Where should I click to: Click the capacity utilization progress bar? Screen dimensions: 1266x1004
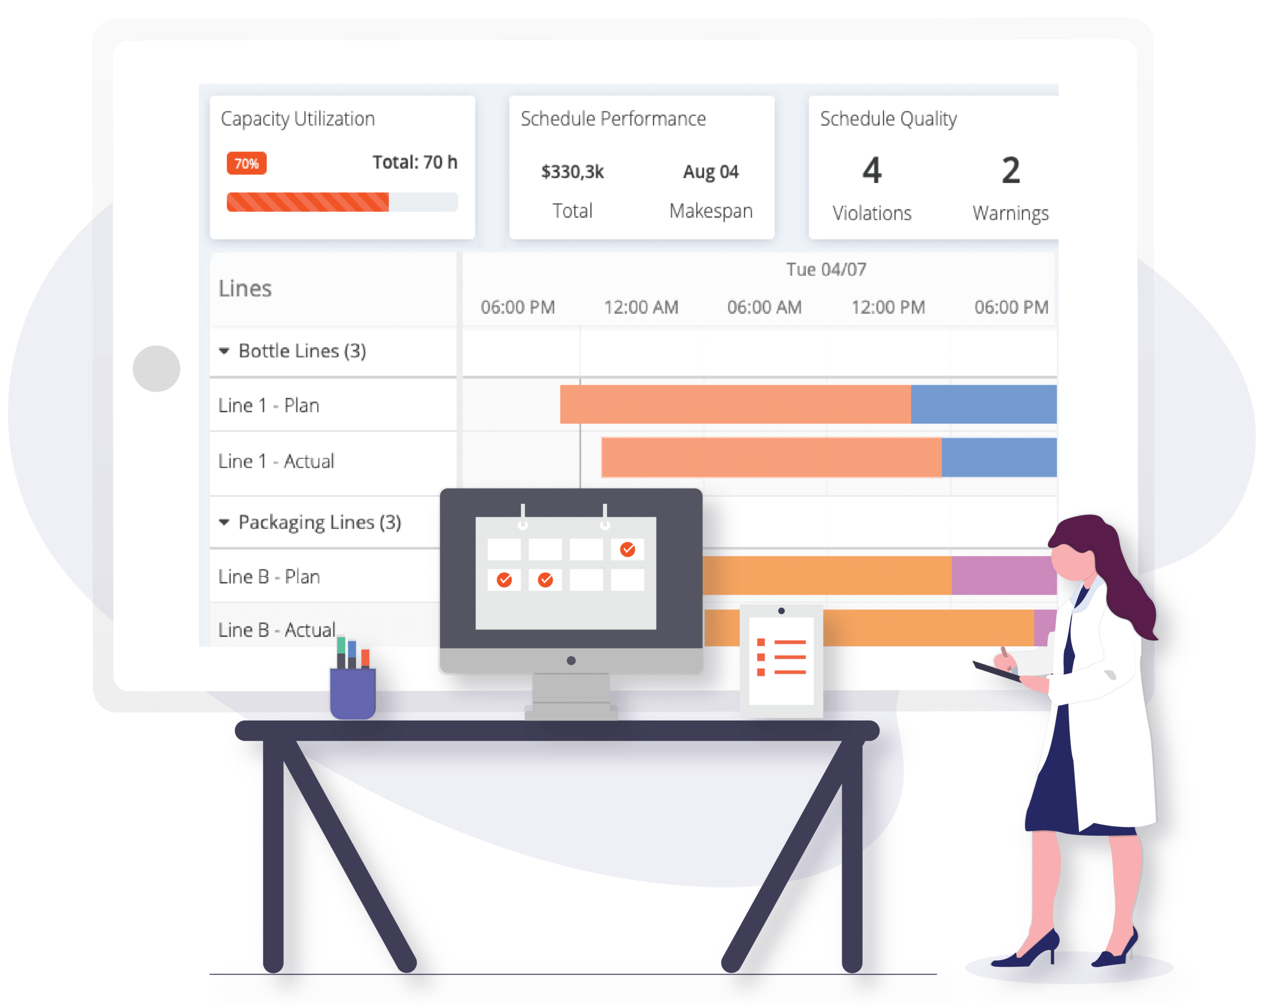pos(342,202)
